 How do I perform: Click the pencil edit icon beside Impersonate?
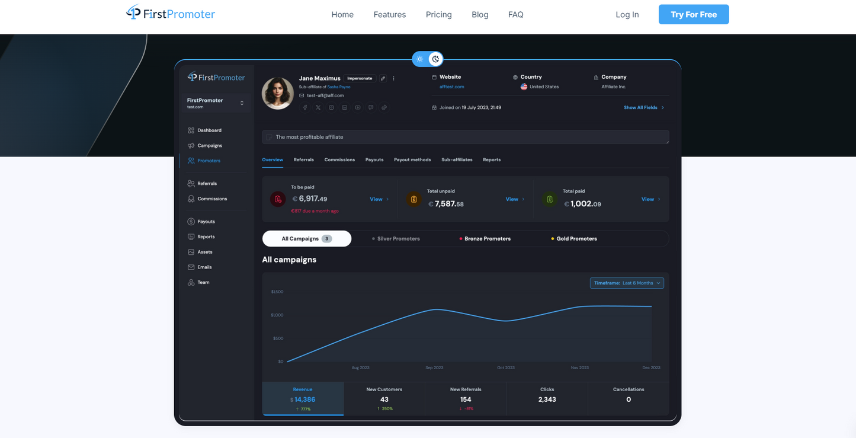(x=383, y=78)
